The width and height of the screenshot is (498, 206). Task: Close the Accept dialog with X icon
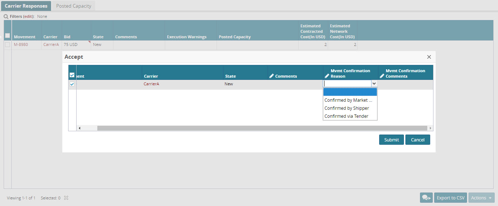[x=429, y=57]
